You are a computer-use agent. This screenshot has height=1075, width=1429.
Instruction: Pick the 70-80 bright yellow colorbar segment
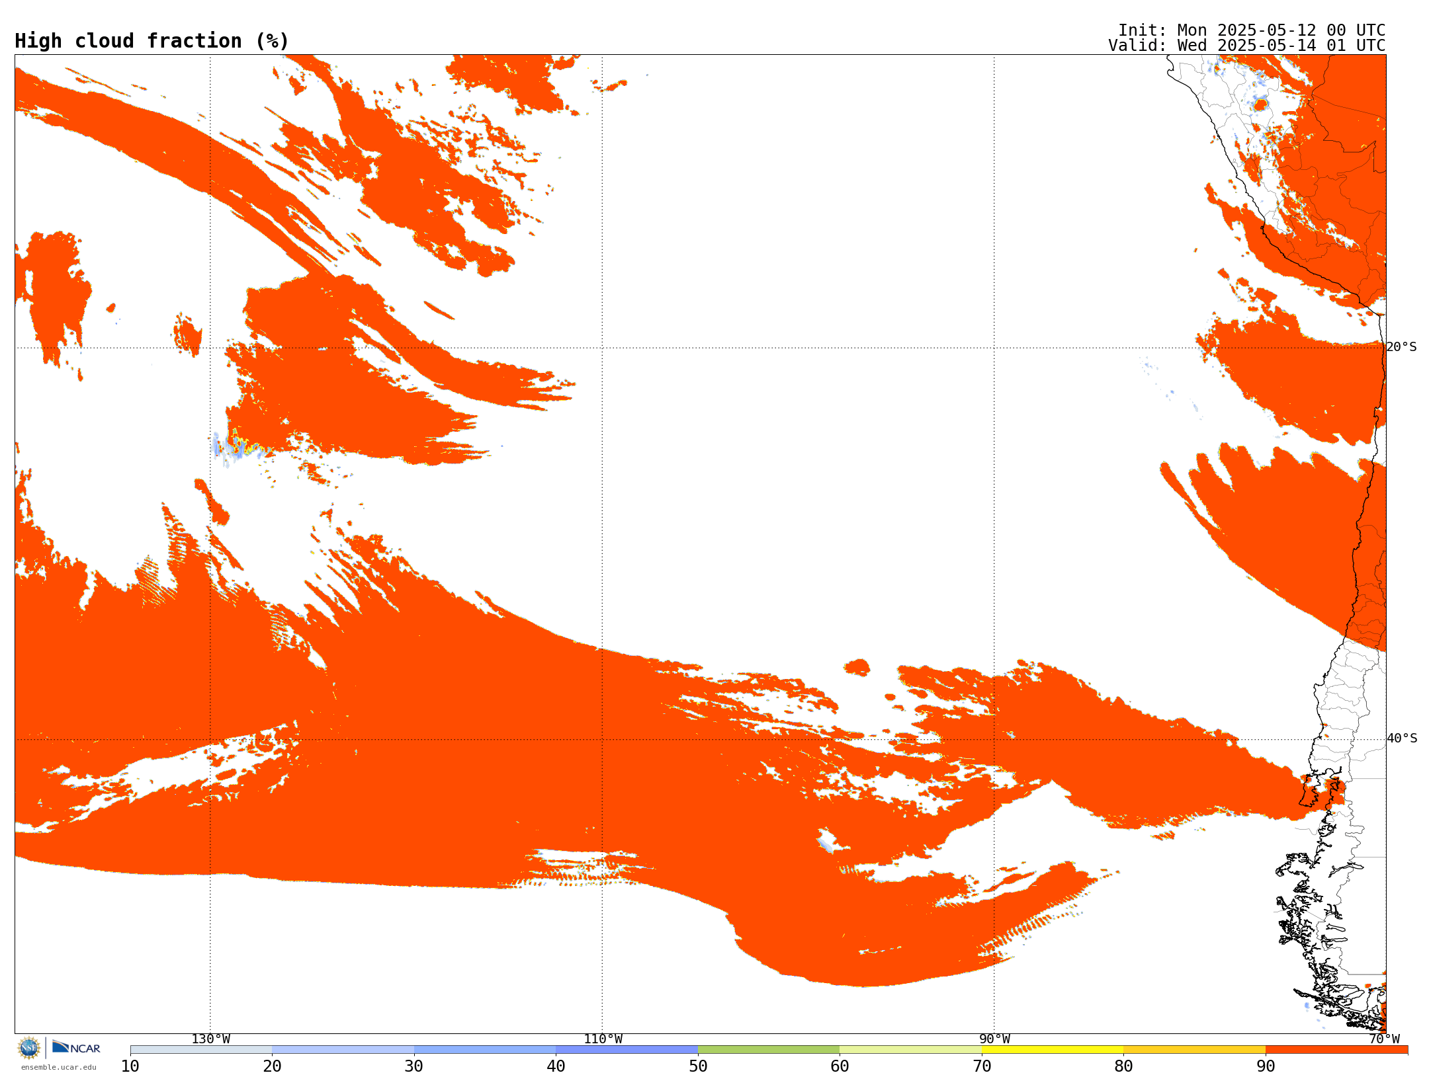(1053, 1050)
